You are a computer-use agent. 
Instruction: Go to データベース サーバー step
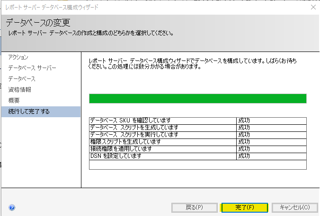32,68
